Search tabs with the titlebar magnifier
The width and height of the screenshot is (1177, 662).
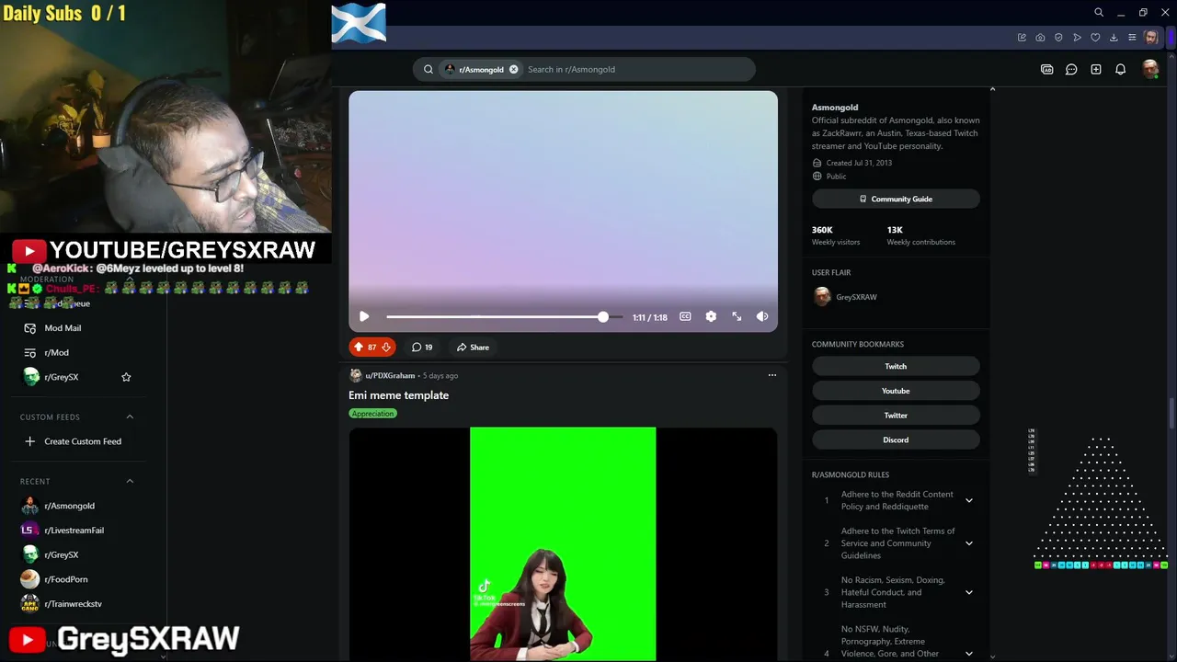1099,13
